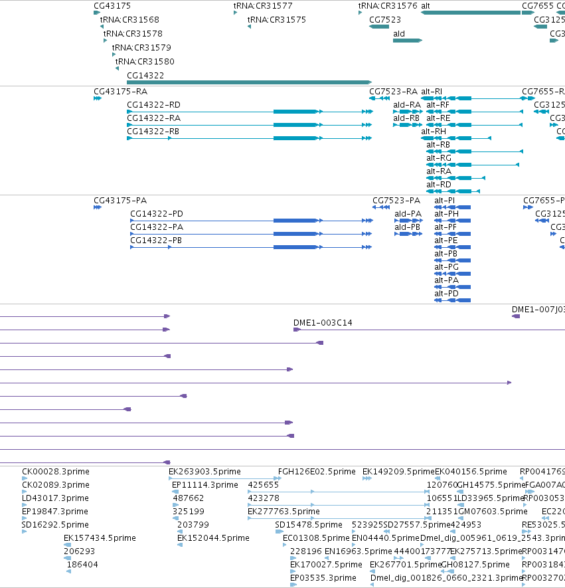The width and height of the screenshot is (565, 588).
Task: Click the EK157434.5prime EST label
Action: (x=100, y=538)
